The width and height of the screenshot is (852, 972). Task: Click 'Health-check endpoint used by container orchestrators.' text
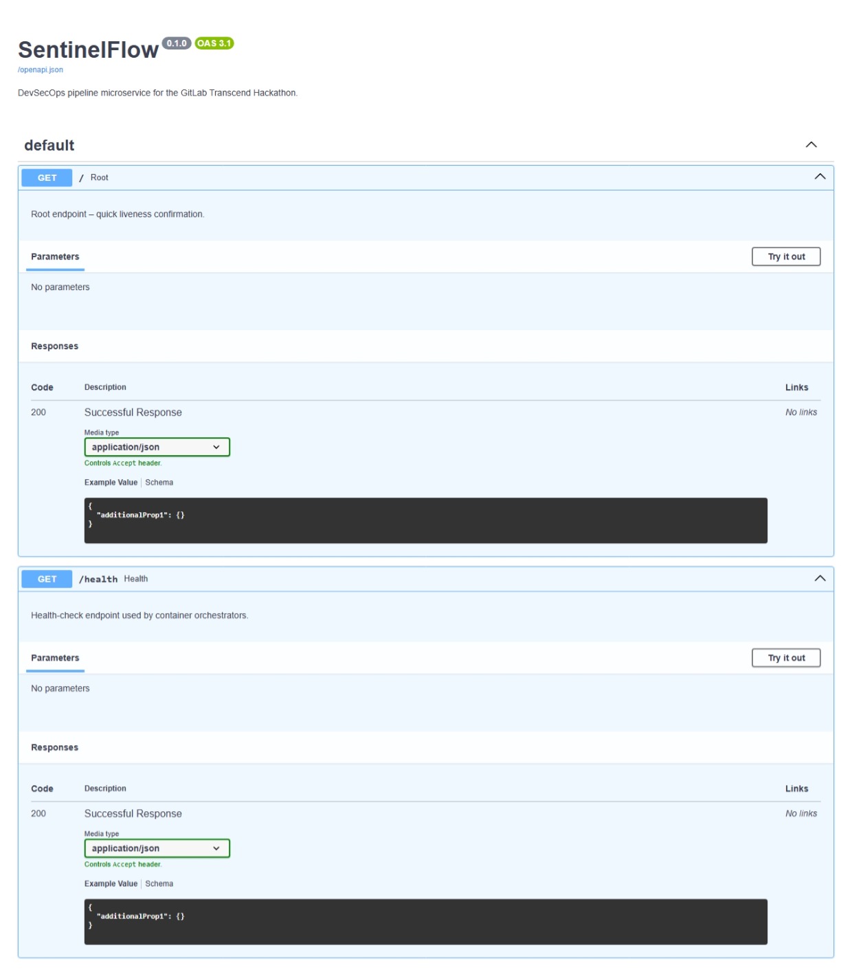point(139,616)
